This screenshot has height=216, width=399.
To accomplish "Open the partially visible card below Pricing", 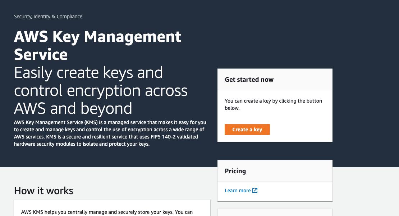I will (x=275, y=212).
